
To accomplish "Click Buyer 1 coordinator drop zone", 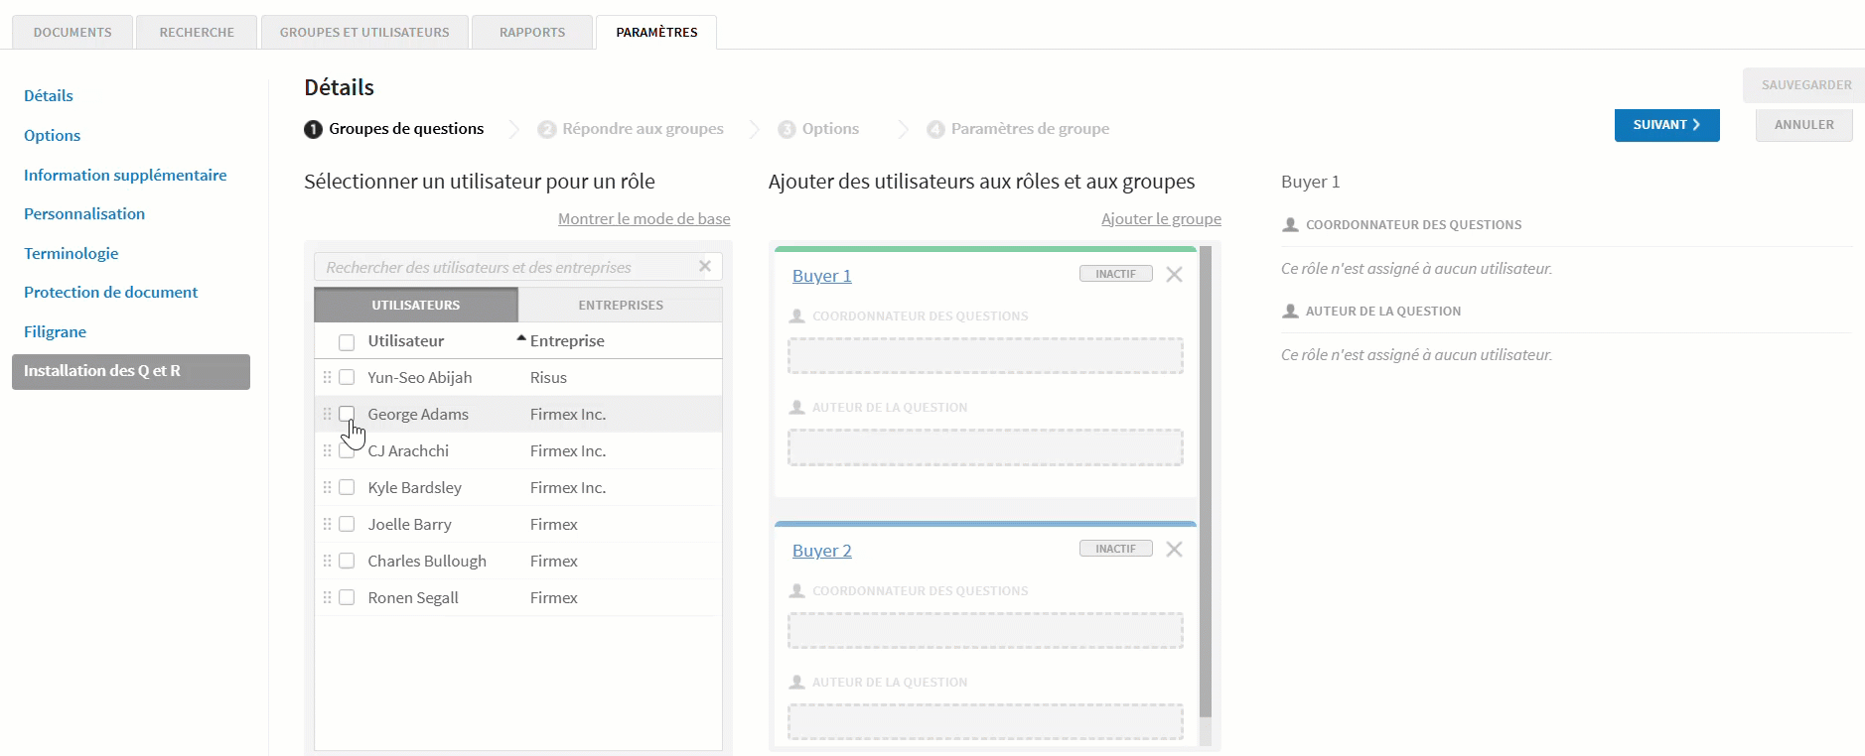I will tap(985, 356).
